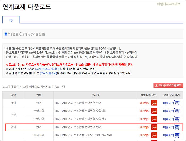186x141 pixels.
Task: Open textbook title 수능완성 수학영역 수학나형
Action: pos(81,111)
